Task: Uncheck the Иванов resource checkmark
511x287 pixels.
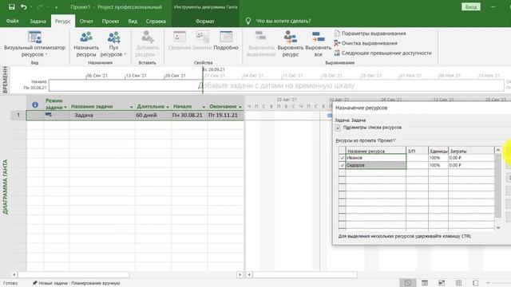Action: pos(342,158)
